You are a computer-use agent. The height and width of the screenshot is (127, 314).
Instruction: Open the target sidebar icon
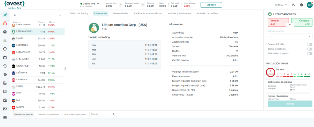pyautogui.click(x=5, y=32)
